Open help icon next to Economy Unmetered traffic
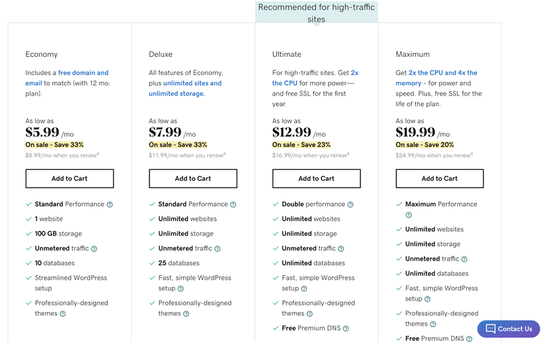 tap(94, 249)
